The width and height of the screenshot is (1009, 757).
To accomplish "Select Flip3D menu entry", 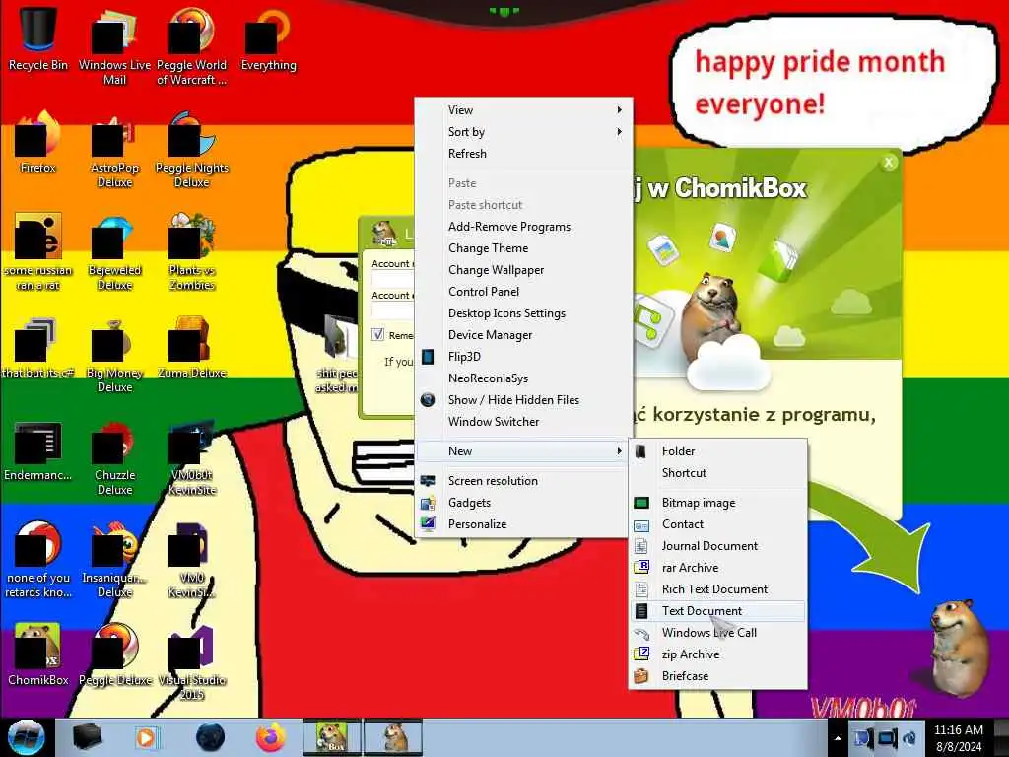I will coord(524,357).
